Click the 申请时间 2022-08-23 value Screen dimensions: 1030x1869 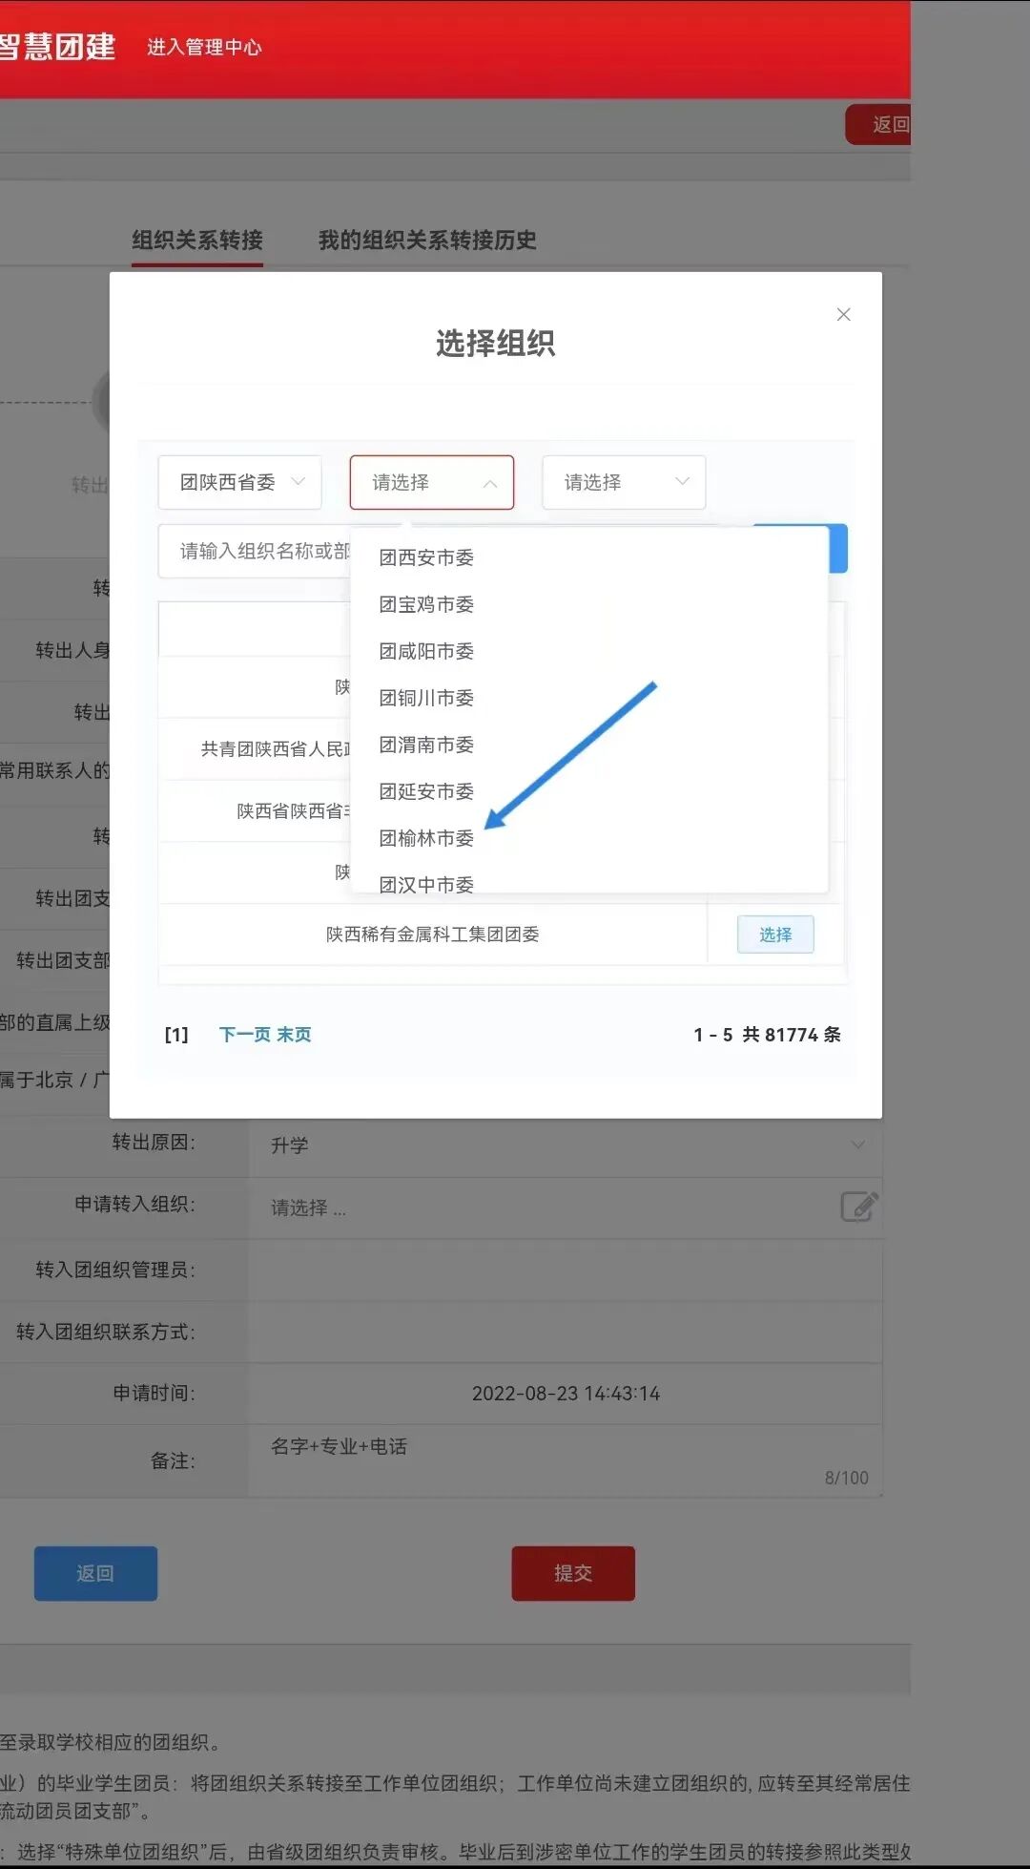click(x=566, y=1394)
